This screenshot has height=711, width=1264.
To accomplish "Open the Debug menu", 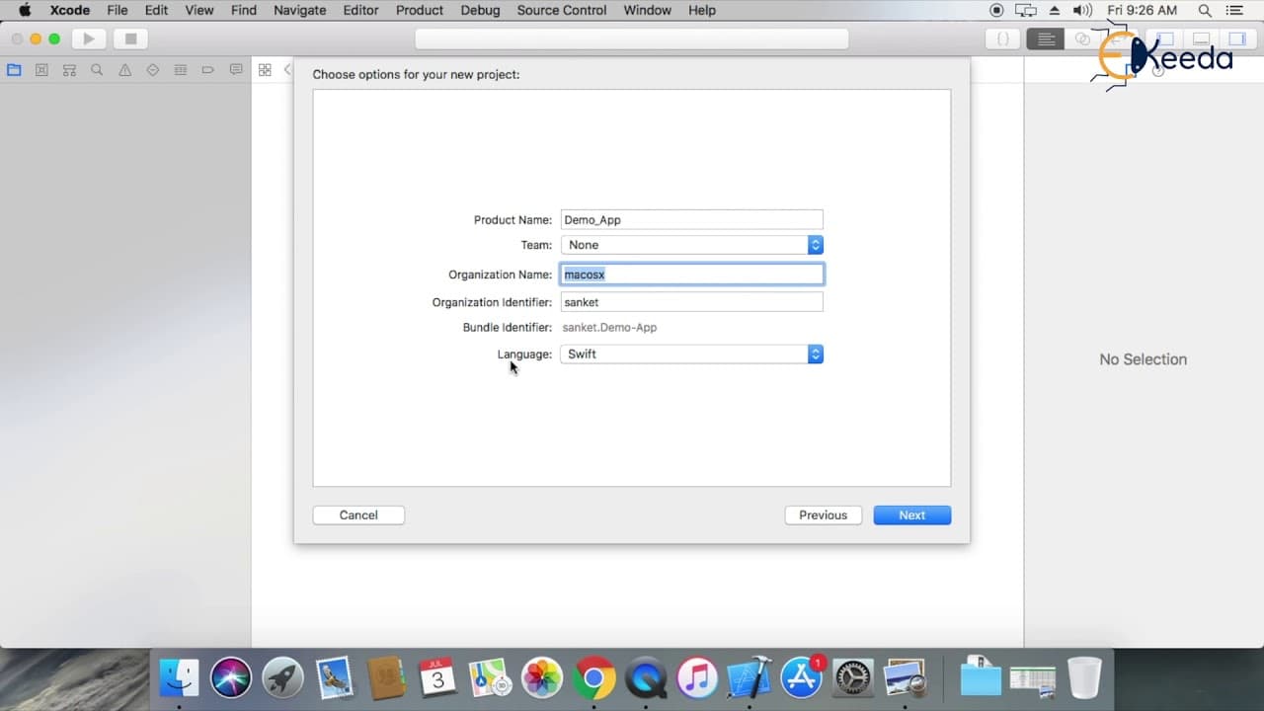I will [x=480, y=10].
